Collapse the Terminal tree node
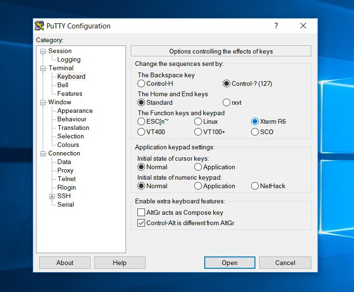 point(43,68)
